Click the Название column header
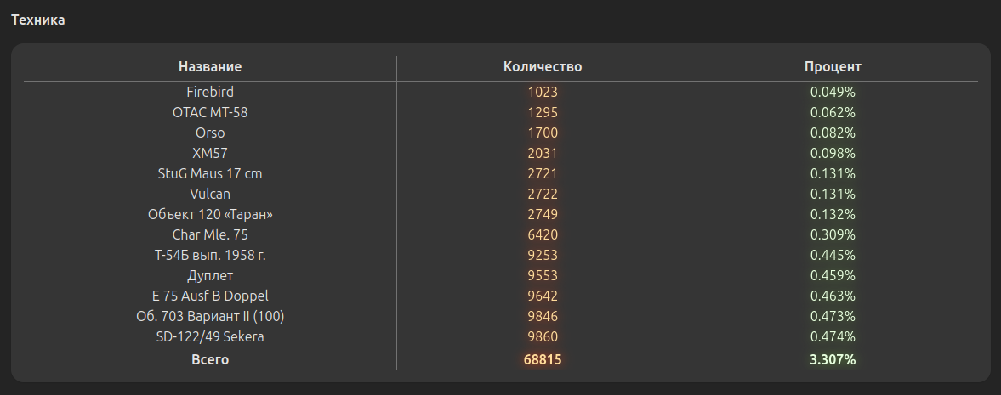The width and height of the screenshot is (1001, 395). [210, 66]
